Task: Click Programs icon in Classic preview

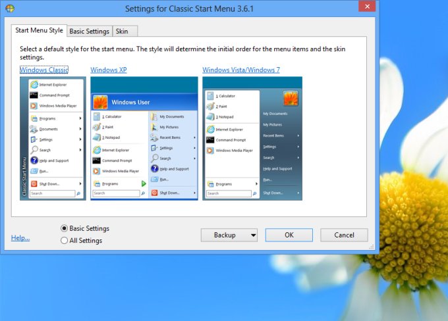Action: point(34,118)
